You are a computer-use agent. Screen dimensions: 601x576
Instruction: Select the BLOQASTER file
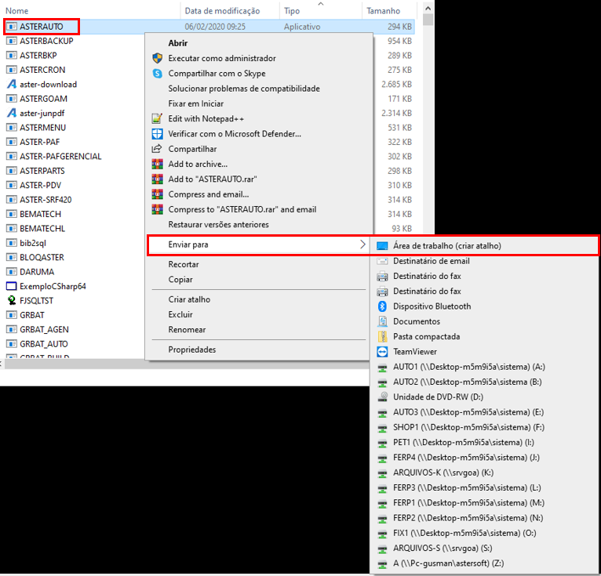[x=42, y=258]
